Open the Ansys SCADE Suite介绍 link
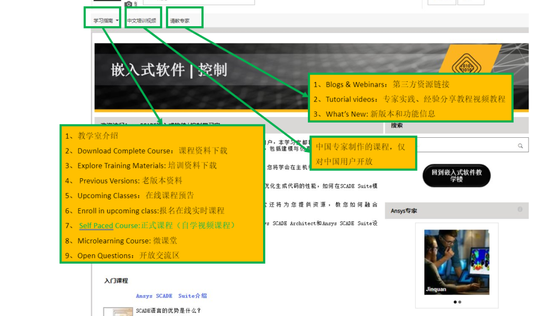This screenshot has width=533, height=316. point(170,295)
